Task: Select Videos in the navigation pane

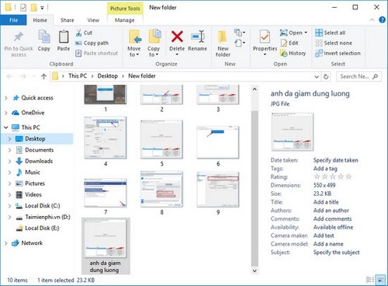Action: [x=33, y=194]
